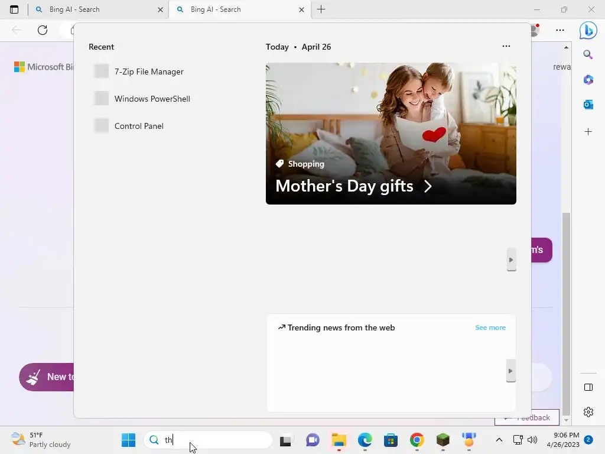This screenshot has width=605, height=454.
Task: Open Outlook in the Edge sidebar
Action: click(588, 105)
